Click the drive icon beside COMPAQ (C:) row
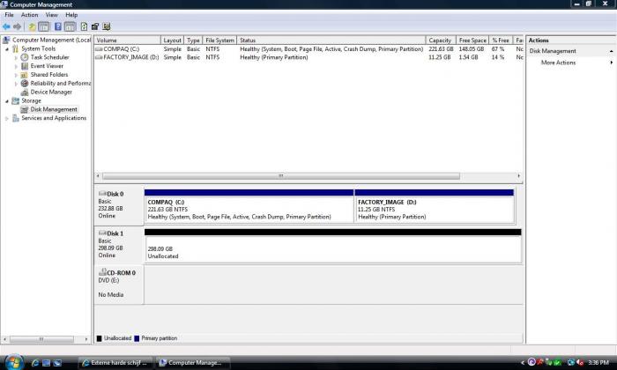Viewport: 617px width, 370px height. pyautogui.click(x=99, y=49)
